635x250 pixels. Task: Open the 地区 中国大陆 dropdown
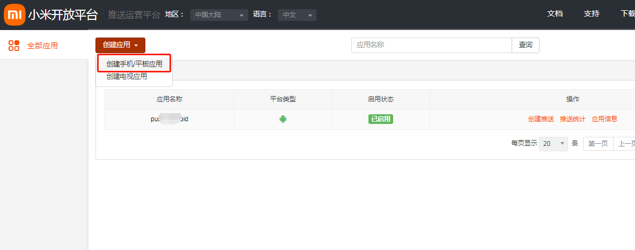click(x=219, y=15)
